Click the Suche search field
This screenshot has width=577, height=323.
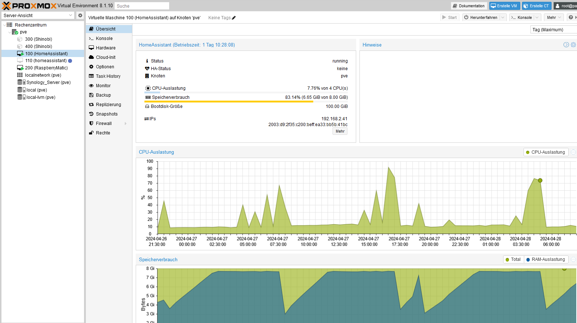click(142, 6)
